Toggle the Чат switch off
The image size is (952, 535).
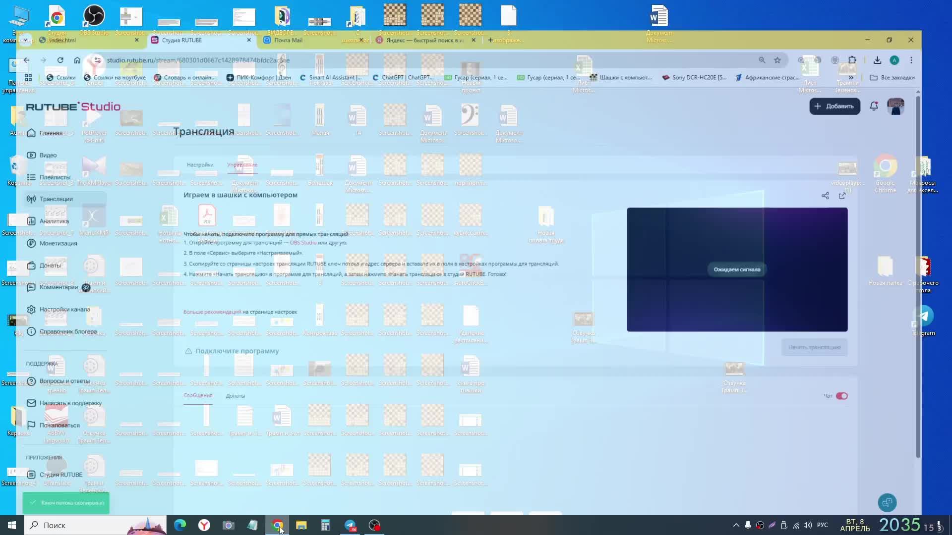[841, 396]
